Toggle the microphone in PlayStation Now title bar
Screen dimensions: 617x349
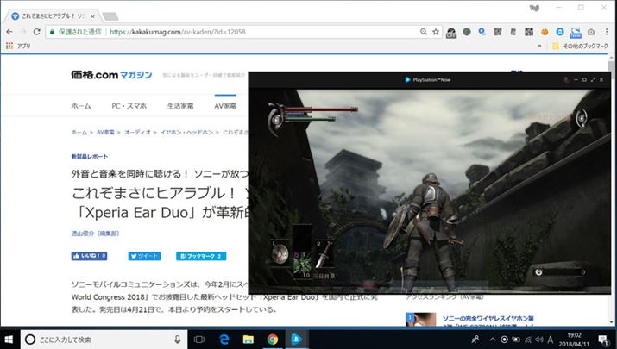[x=565, y=80]
